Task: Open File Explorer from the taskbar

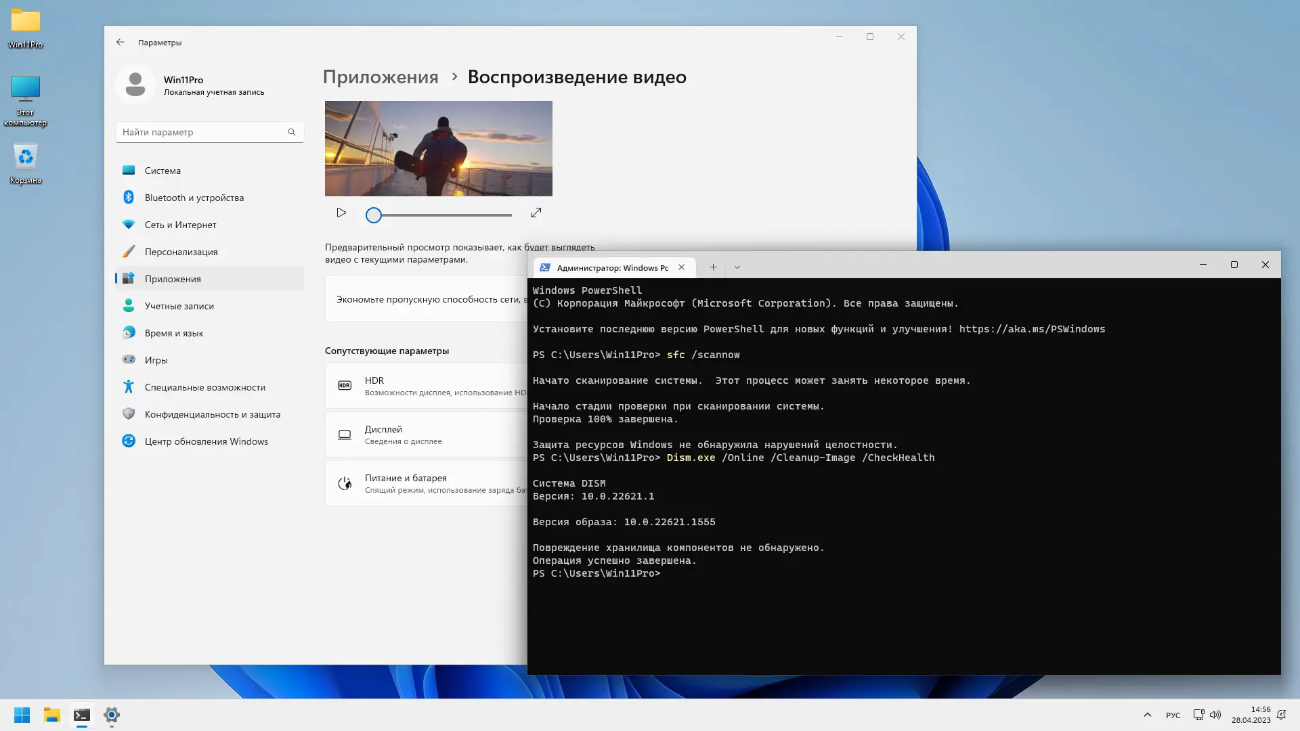Action: 52,715
